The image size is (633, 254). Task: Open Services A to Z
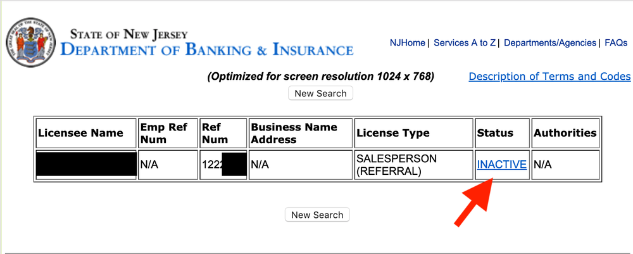(465, 43)
